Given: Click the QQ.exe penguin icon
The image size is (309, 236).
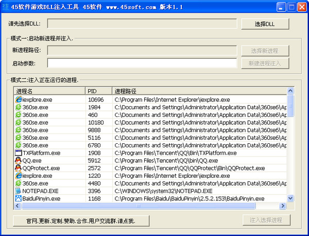Looking at the screenshot, I should point(19,160).
